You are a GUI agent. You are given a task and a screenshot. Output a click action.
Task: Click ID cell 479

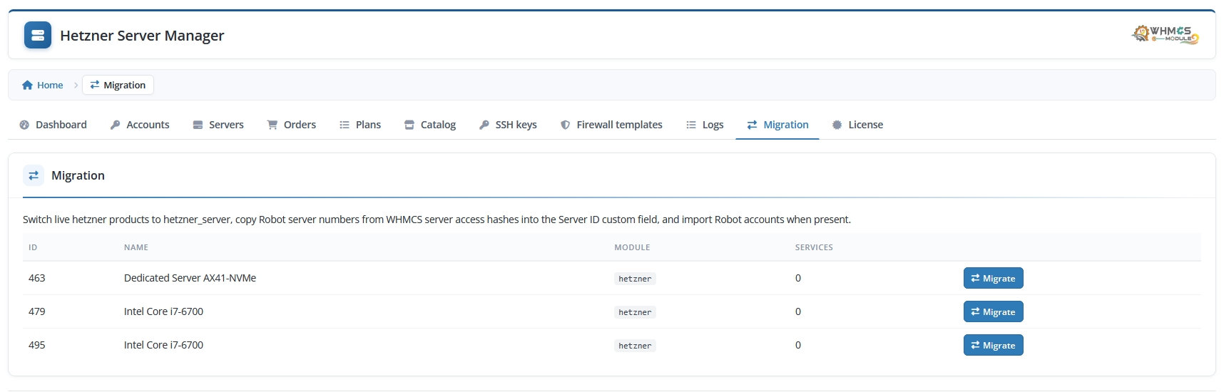pos(37,311)
